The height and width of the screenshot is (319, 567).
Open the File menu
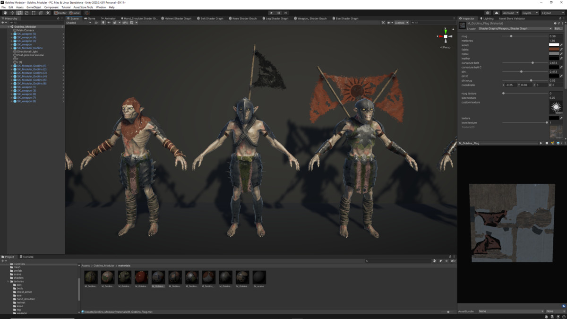click(4, 8)
